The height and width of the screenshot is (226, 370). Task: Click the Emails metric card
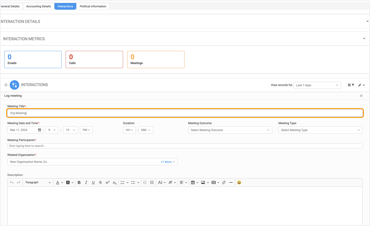[x=33, y=60]
